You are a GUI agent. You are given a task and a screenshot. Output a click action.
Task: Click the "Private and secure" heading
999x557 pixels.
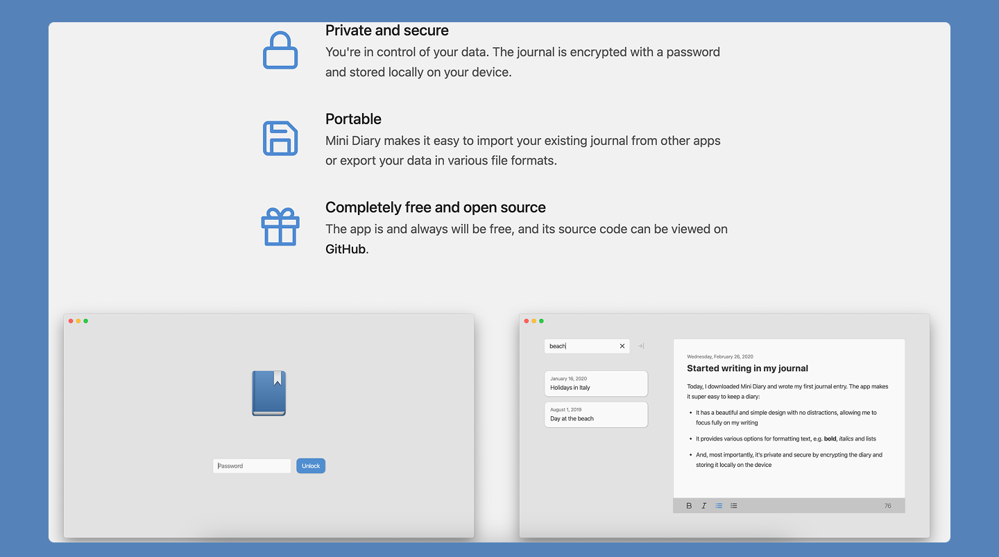point(387,31)
